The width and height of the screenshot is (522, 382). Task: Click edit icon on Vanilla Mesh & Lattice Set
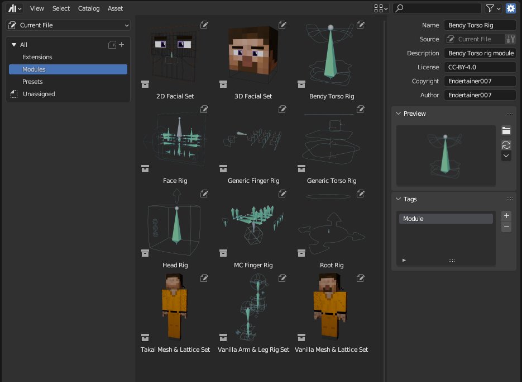[x=361, y=278]
